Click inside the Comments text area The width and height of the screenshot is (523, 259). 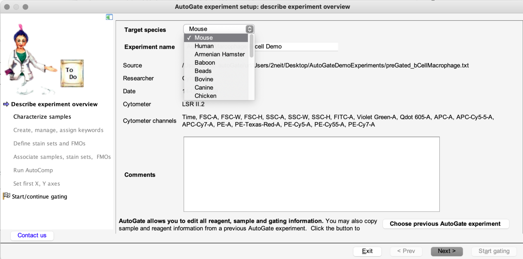tap(312, 173)
